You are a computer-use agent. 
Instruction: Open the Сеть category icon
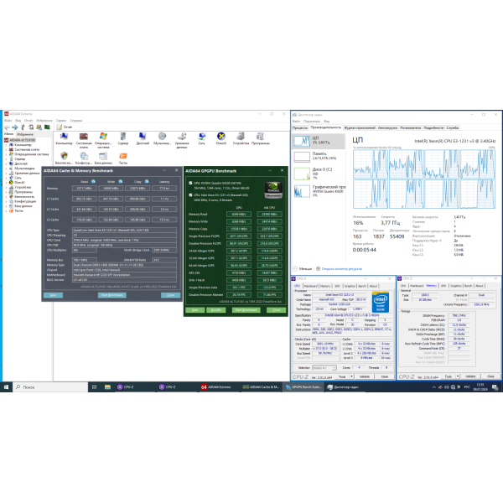coord(201,139)
